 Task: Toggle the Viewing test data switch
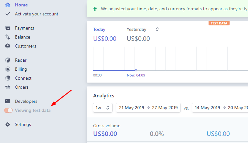[8, 111]
